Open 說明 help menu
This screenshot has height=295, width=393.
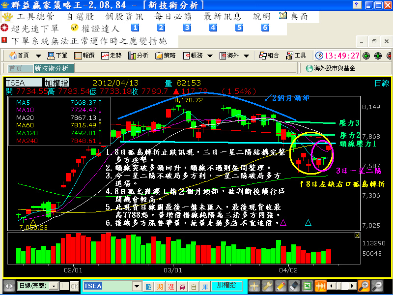pyautogui.click(x=261, y=17)
